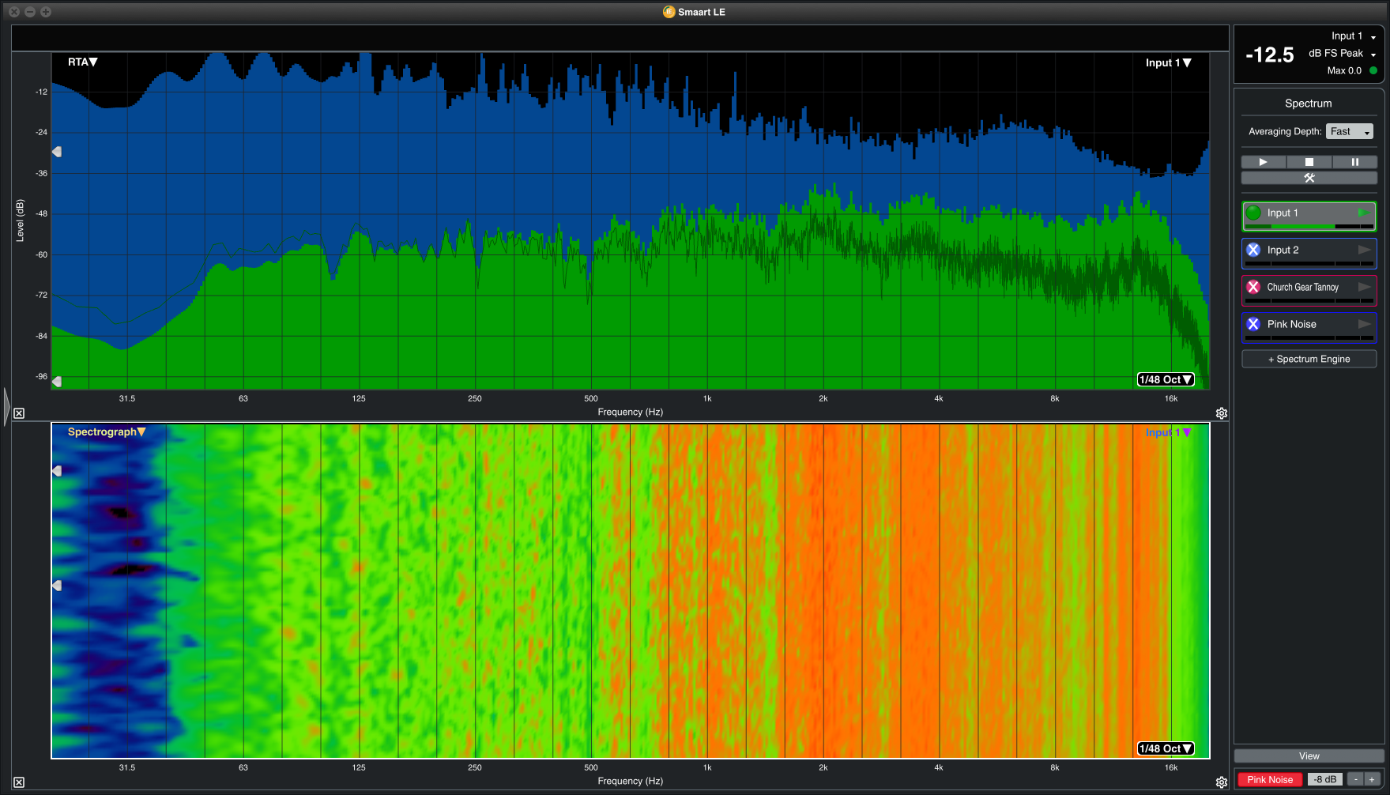Start the Pink Noise engine arrow
The image size is (1390, 795).
point(1364,324)
